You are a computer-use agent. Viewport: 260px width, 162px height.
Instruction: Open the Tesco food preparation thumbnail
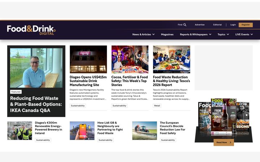pos(172,59)
